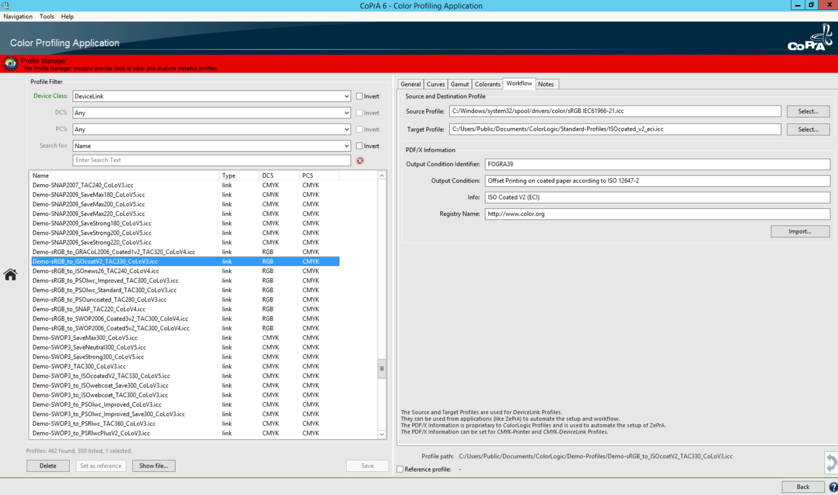The height and width of the screenshot is (495, 838).
Task: Click the app icon in title bar
Action: point(6,6)
